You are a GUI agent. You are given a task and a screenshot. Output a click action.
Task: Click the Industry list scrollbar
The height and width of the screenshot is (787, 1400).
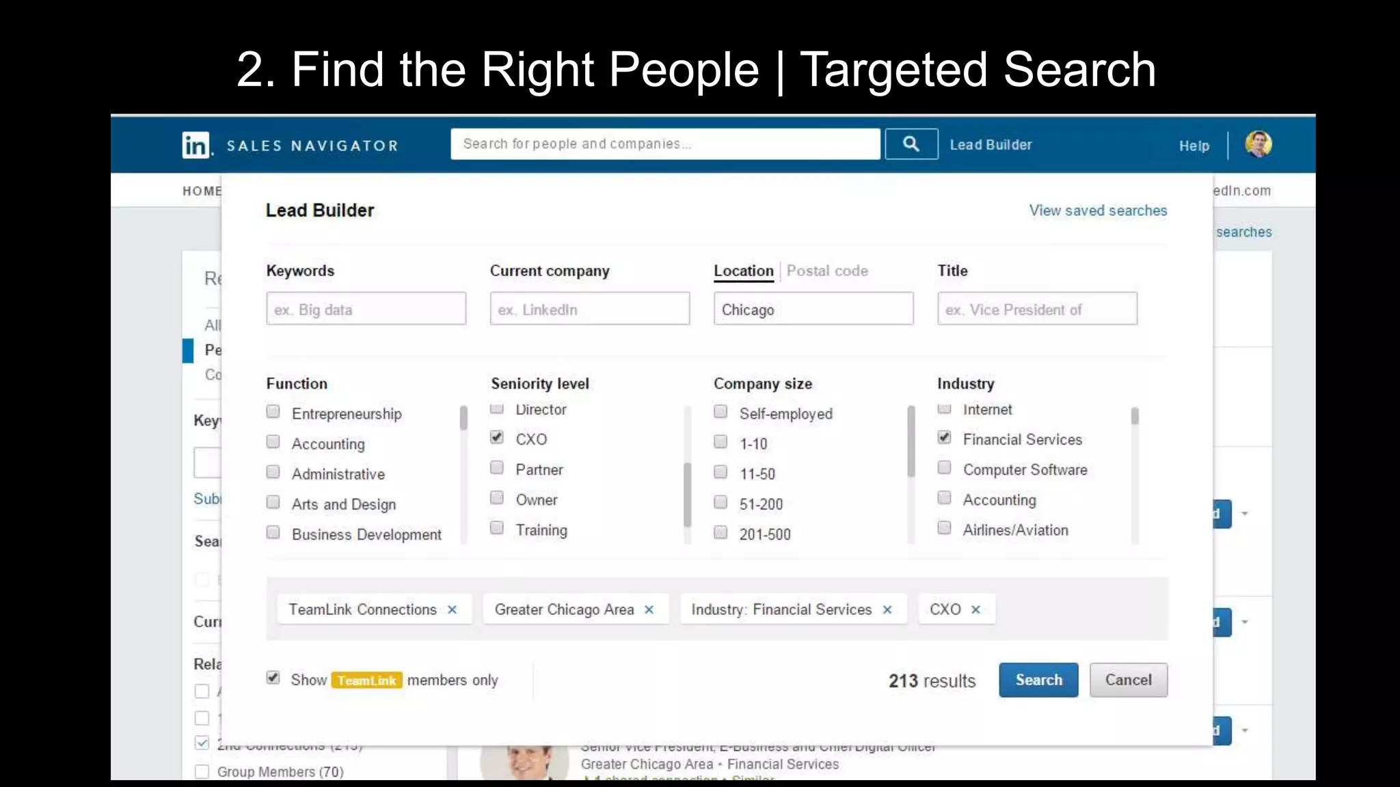point(1135,416)
